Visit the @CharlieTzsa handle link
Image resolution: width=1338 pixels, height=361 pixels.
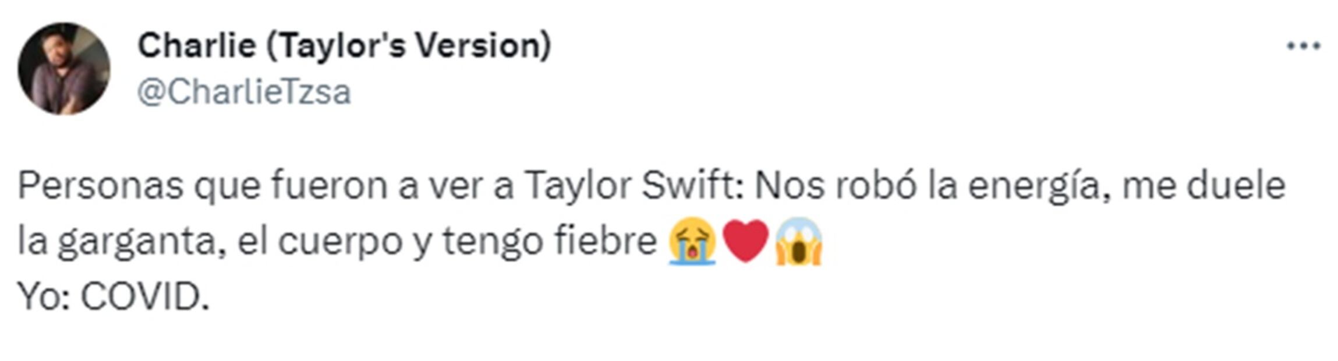pos(244,92)
